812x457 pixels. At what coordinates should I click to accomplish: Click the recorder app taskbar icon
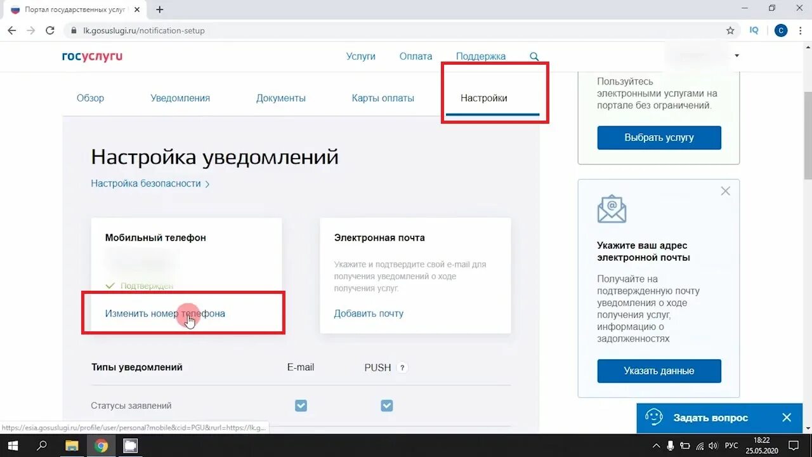(x=130, y=446)
